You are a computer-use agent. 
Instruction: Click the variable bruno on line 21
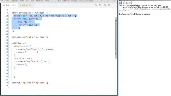click(49, 49)
